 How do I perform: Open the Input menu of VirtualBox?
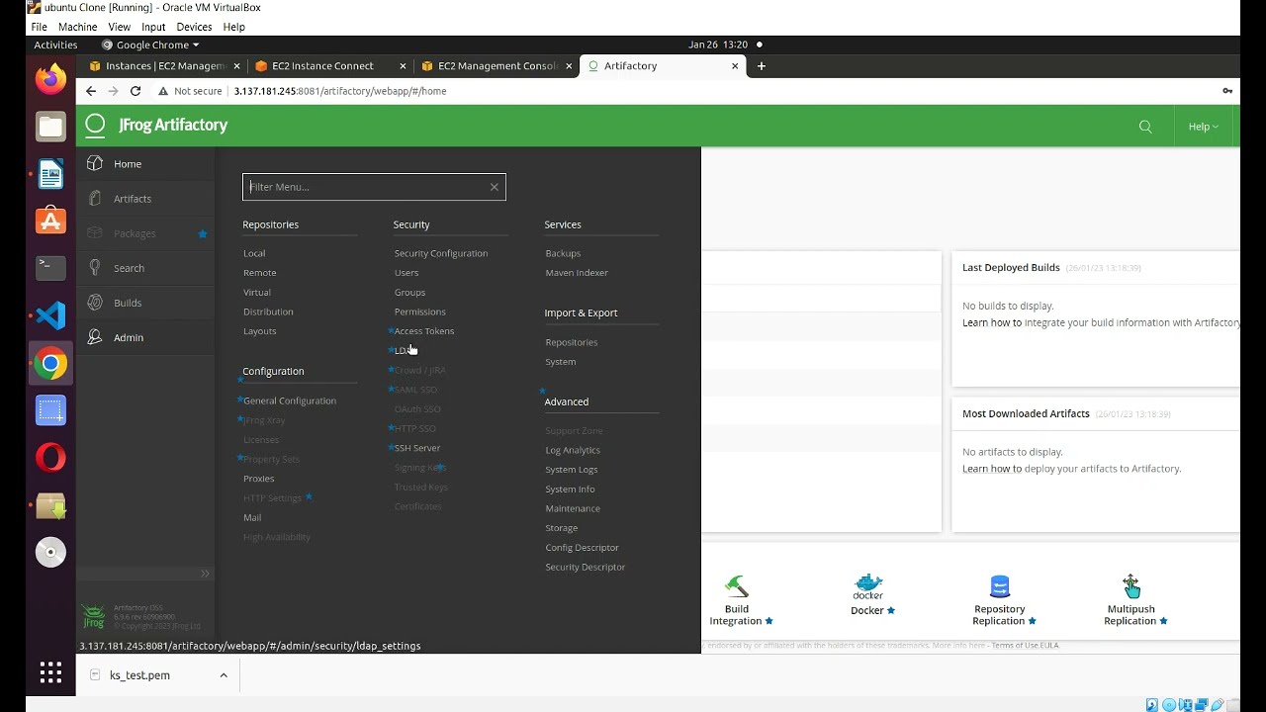tap(153, 27)
